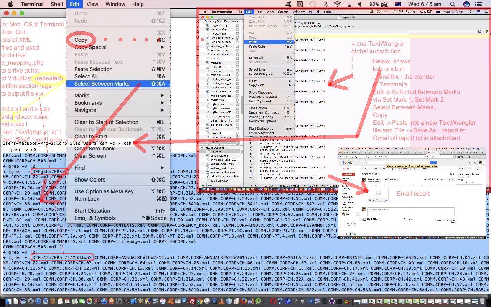Open Android Studio icon in Dock
Viewport: 491px width, 307px height.
[x=258, y=301]
